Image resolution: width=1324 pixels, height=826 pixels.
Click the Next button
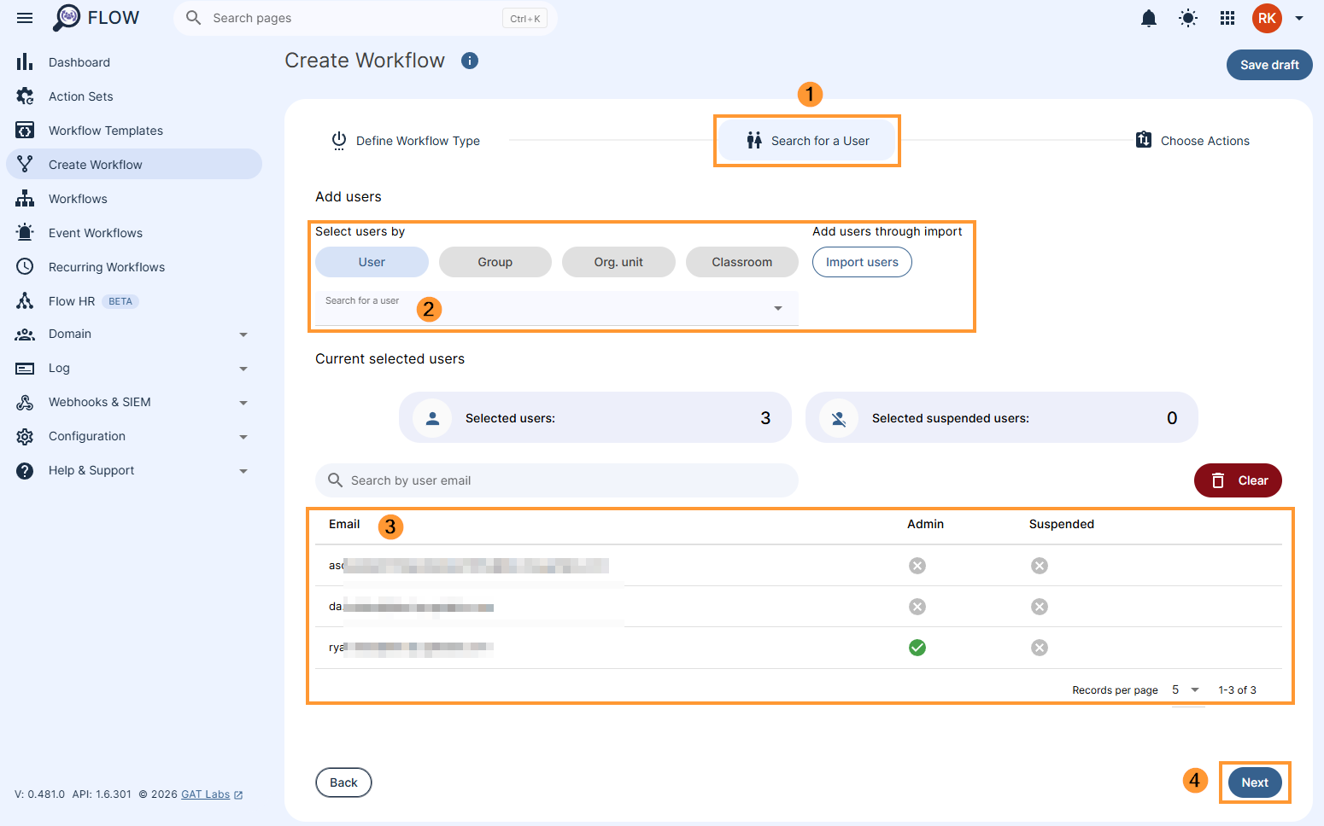click(1255, 782)
